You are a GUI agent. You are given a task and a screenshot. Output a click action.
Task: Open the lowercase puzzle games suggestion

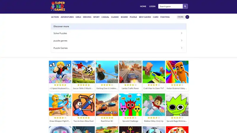coord(119,40)
